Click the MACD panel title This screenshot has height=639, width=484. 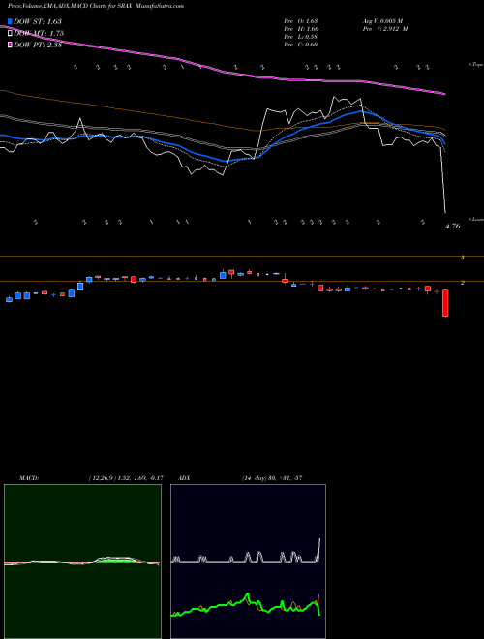point(29,478)
